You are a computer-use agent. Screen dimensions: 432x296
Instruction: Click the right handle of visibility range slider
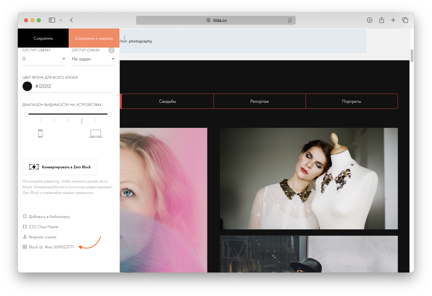click(x=110, y=114)
